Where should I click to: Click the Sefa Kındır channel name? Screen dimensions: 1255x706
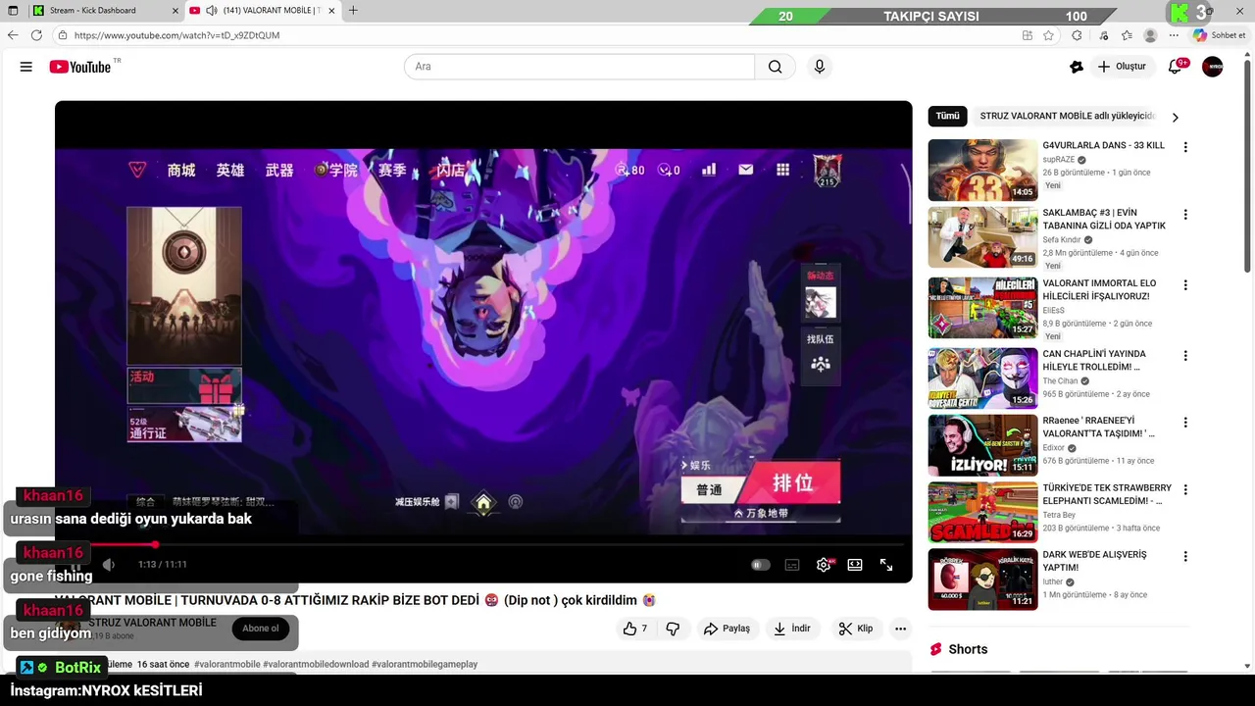pos(1062,240)
